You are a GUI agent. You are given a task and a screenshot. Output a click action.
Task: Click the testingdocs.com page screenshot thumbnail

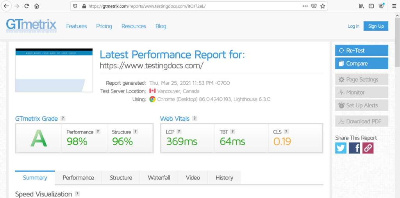click(x=54, y=70)
